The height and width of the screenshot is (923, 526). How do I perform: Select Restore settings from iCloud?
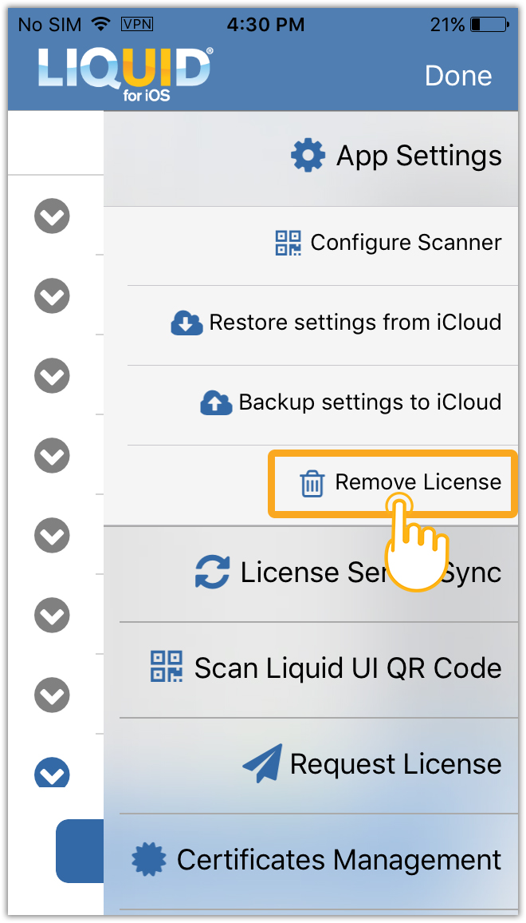(x=355, y=323)
